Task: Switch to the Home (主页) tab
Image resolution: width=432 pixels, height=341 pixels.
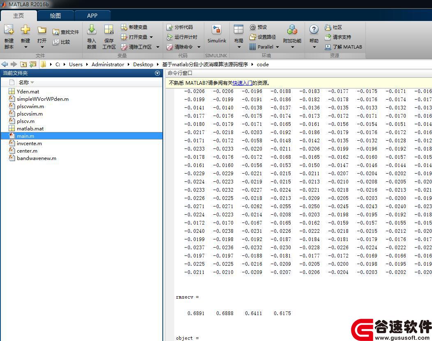Action: pyautogui.click(x=19, y=16)
